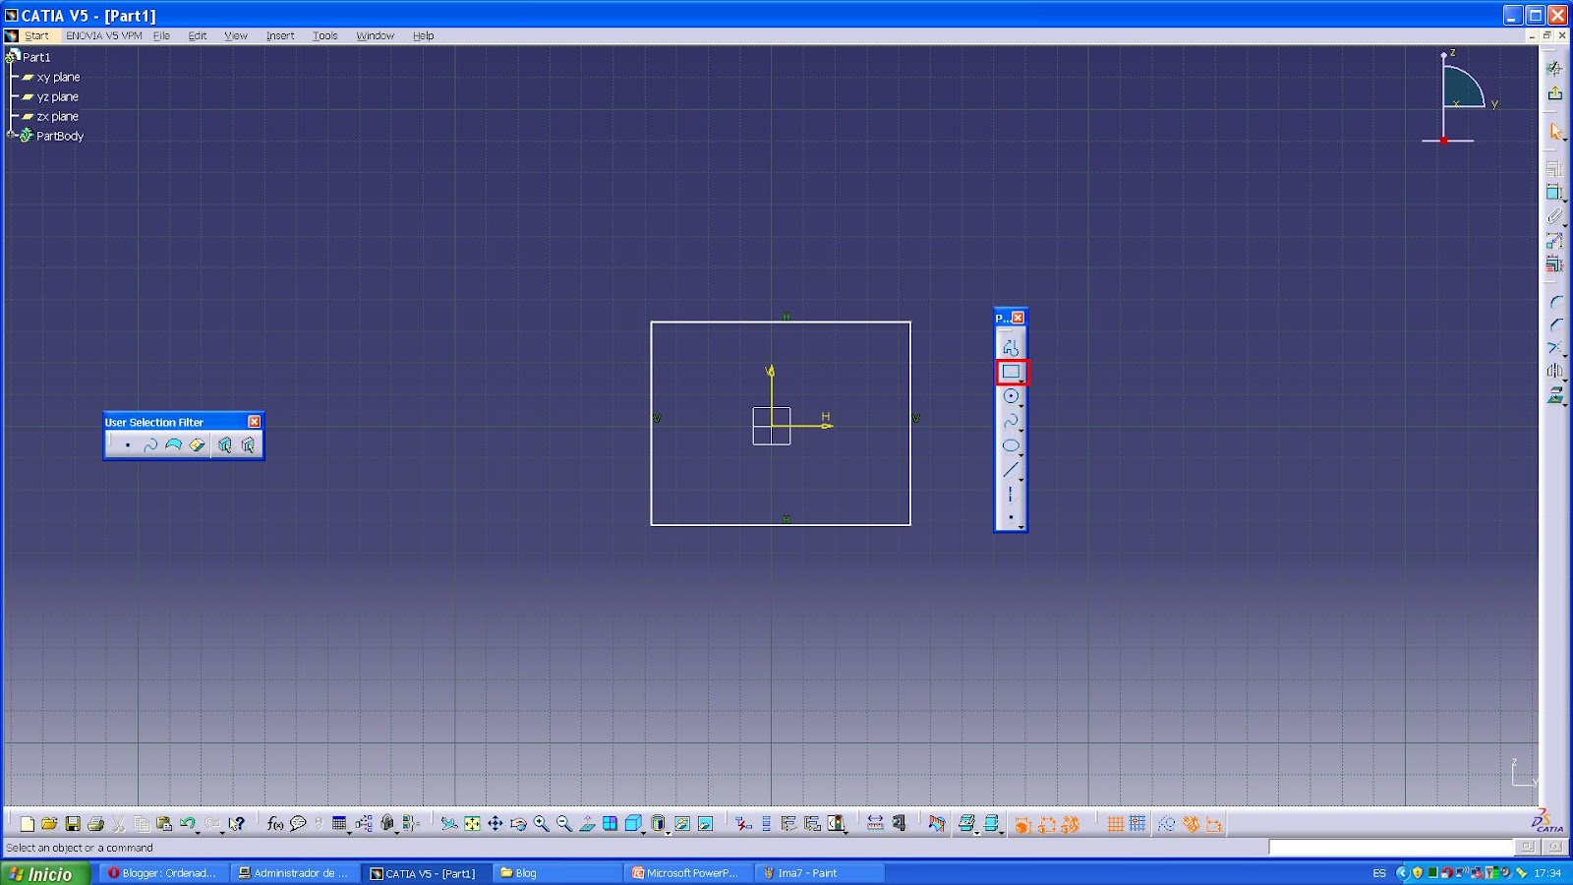Open the render style dropdown arrow

pos(644,833)
